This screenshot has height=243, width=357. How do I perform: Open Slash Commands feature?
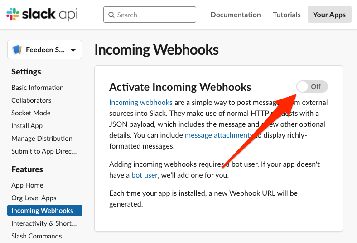(x=37, y=236)
